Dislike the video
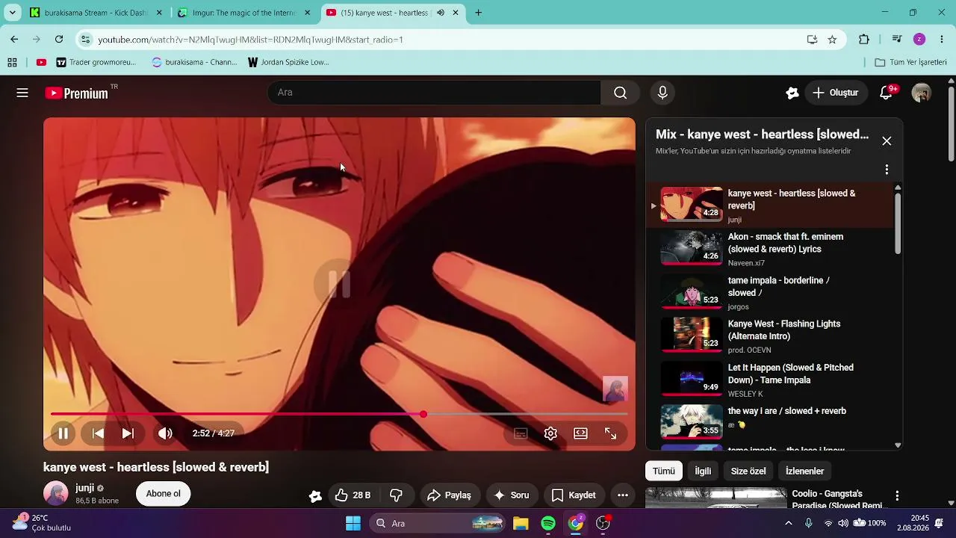 (x=397, y=495)
